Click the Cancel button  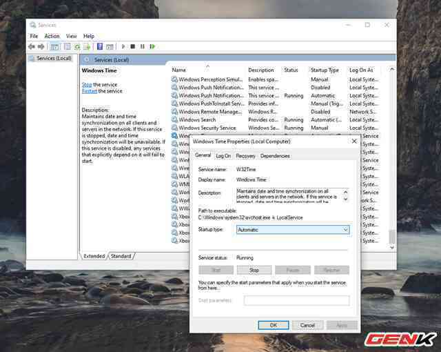pyautogui.click(x=307, y=325)
